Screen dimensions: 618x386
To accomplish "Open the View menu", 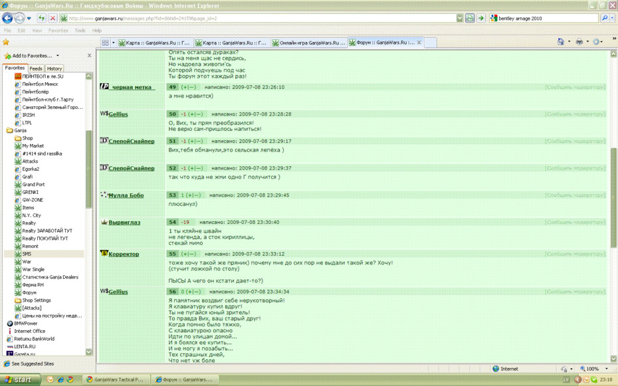I will (37, 31).
